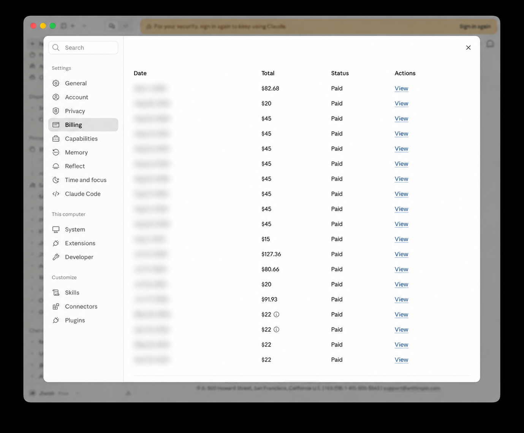Click Sign in again in the banner
Viewport: 524px width, 433px height.
pyautogui.click(x=475, y=27)
